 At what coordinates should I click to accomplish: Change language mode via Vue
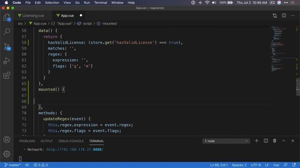point(276,165)
